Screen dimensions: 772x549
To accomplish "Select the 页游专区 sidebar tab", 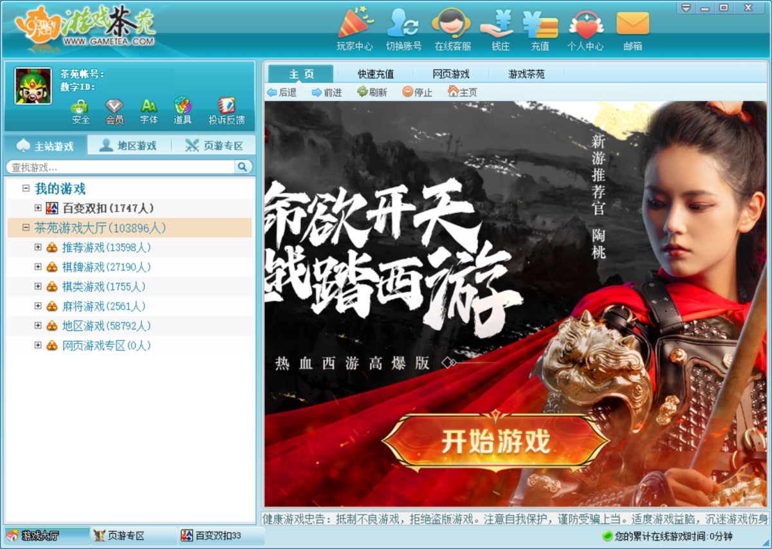I will [x=214, y=145].
